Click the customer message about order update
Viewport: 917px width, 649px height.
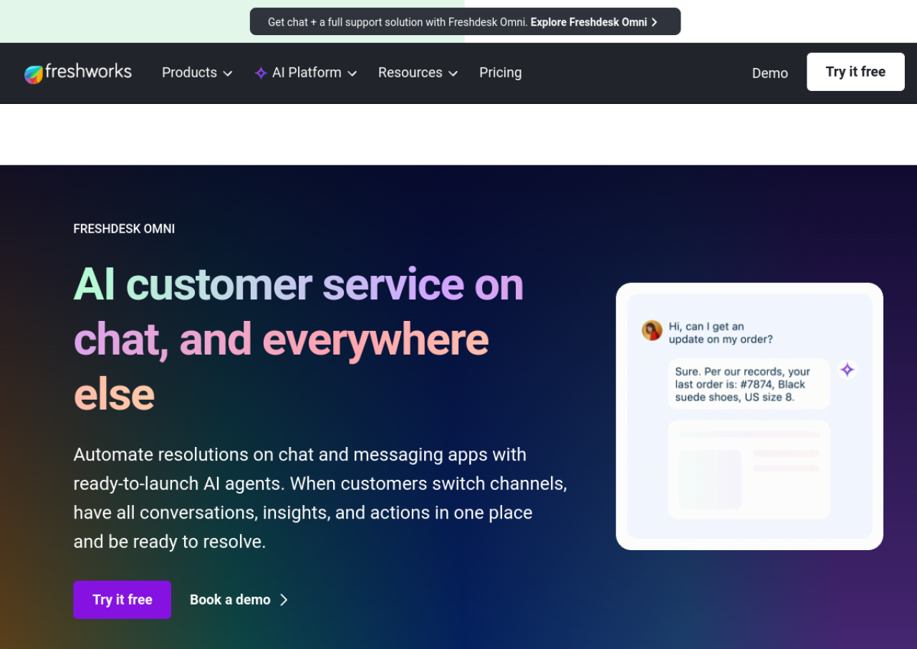click(721, 333)
